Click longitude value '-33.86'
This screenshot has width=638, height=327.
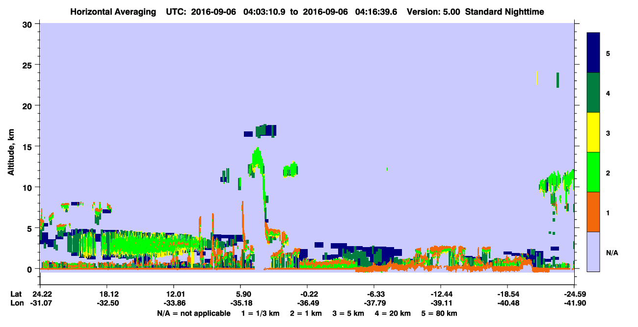[174, 303]
